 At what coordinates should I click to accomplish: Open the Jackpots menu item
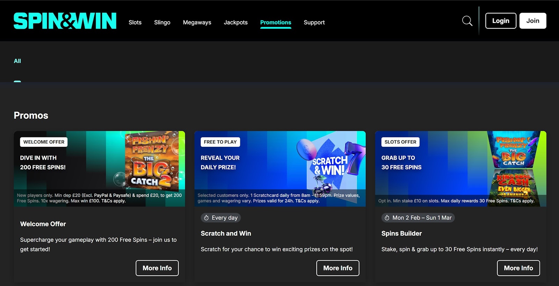pos(235,22)
